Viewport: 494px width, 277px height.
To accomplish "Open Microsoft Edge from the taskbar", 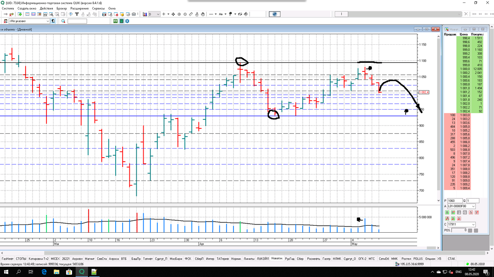I will click(44, 272).
